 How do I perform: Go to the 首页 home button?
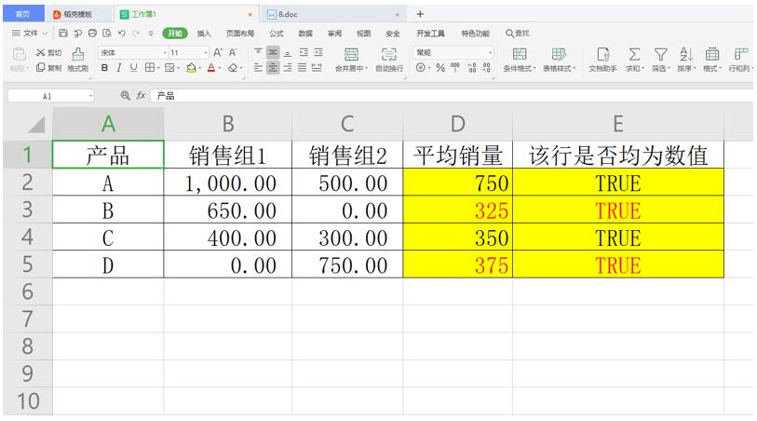click(23, 14)
